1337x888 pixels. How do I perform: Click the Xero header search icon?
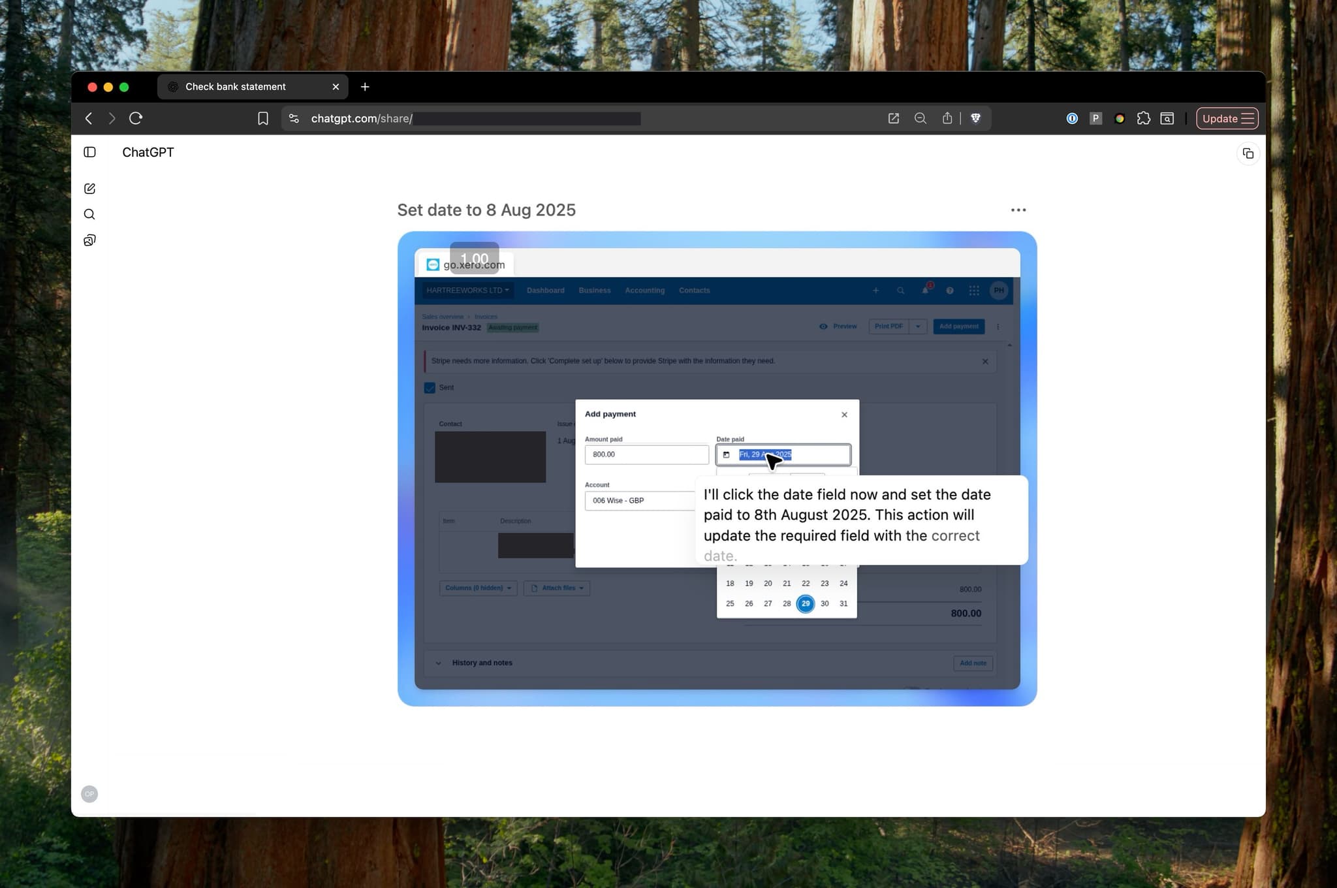(901, 291)
